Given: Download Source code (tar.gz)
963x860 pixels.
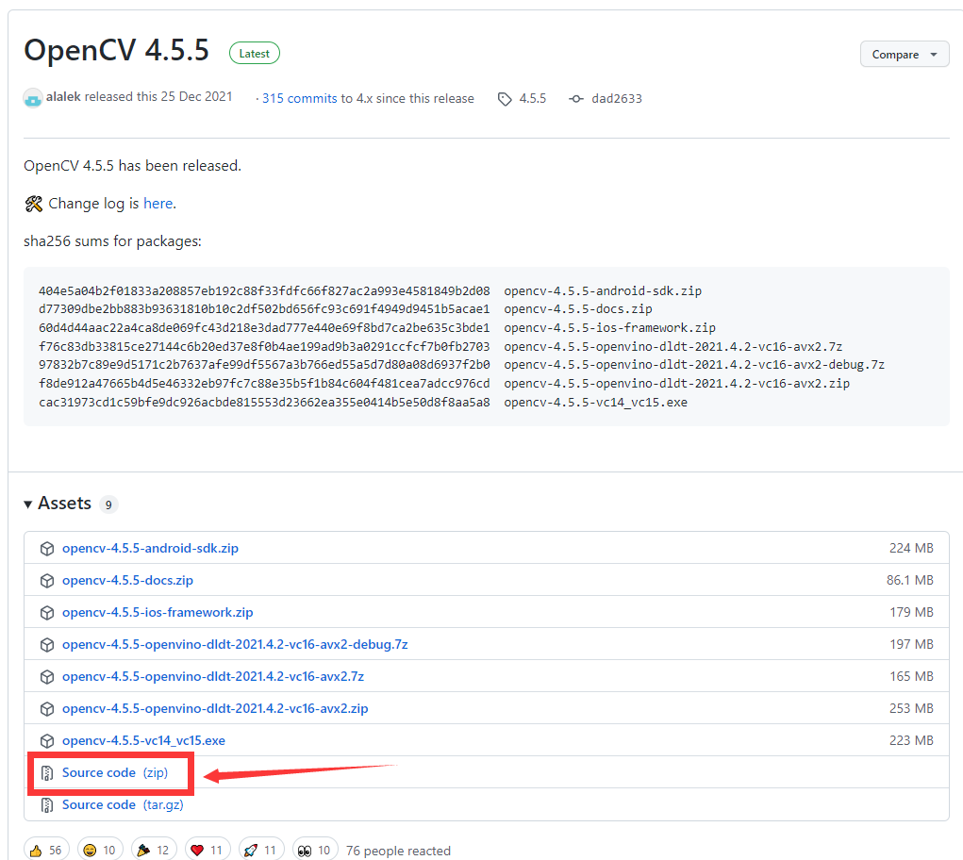Looking at the screenshot, I should [123, 804].
